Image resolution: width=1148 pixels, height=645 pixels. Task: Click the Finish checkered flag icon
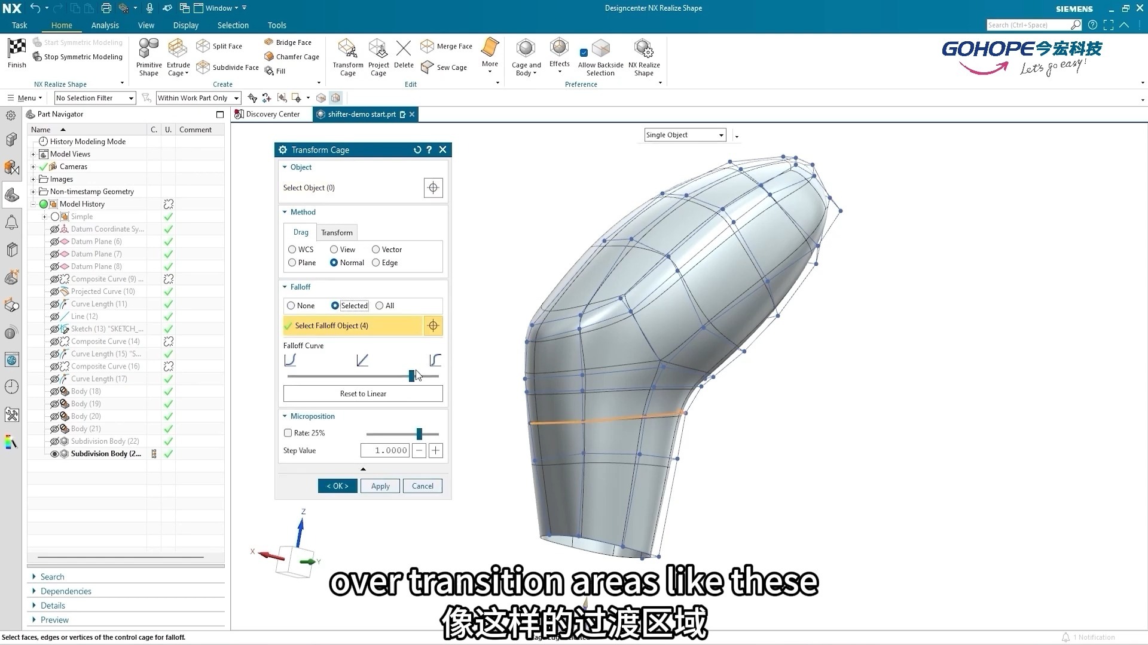pyautogui.click(x=17, y=49)
